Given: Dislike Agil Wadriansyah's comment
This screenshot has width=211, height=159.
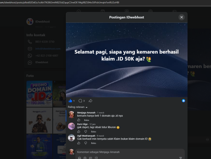Looking at the screenshot, I should click(x=86, y=143).
